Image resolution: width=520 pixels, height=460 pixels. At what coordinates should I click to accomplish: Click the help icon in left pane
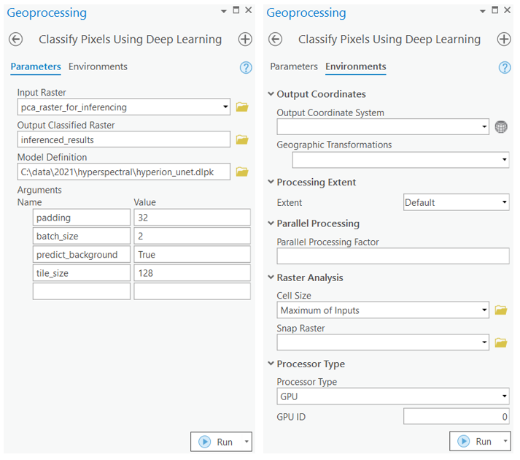[x=246, y=67]
